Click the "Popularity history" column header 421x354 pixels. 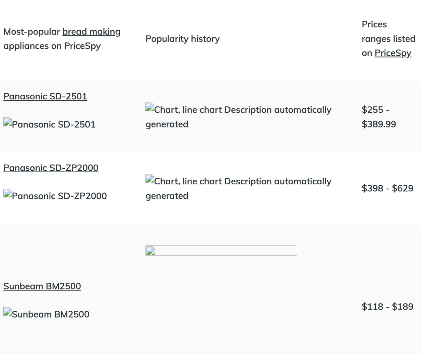coord(183,39)
